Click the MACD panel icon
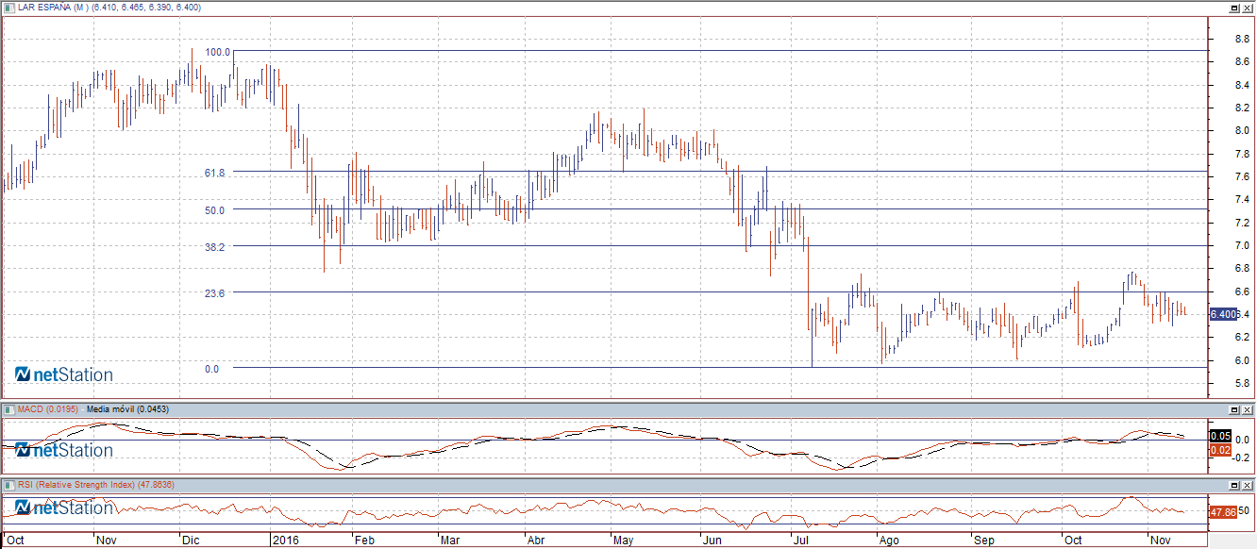The height and width of the screenshot is (549, 1257). pos(8,409)
